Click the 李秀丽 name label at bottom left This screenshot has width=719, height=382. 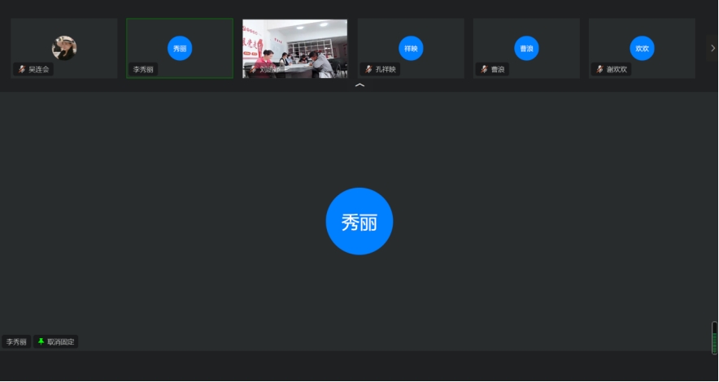pyautogui.click(x=16, y=342)
